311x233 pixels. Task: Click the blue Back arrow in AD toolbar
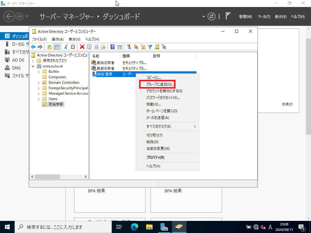(x=33, y=47)
